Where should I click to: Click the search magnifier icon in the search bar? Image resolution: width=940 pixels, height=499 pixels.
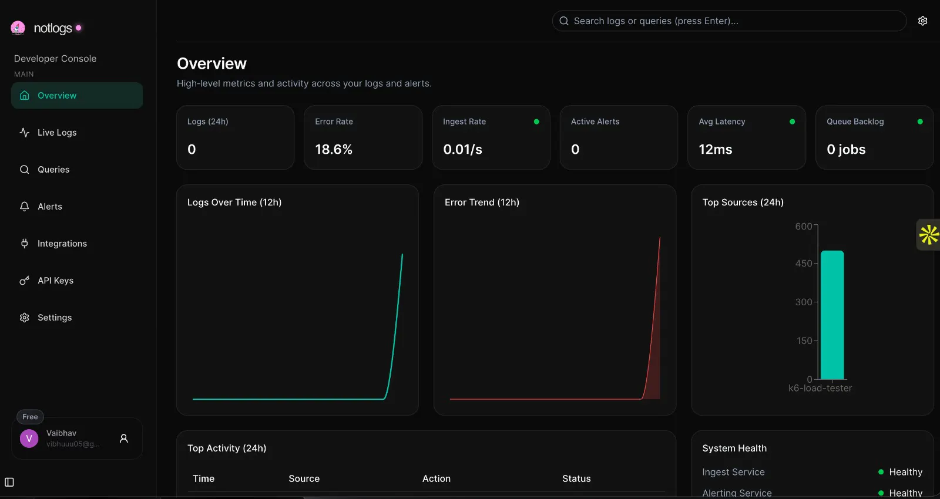tap(564, 21)
